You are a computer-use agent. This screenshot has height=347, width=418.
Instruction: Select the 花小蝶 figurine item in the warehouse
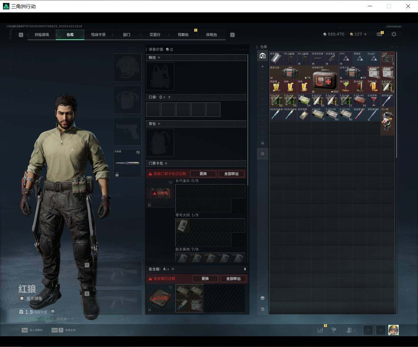pyautogui.click(x=388, y=121)
